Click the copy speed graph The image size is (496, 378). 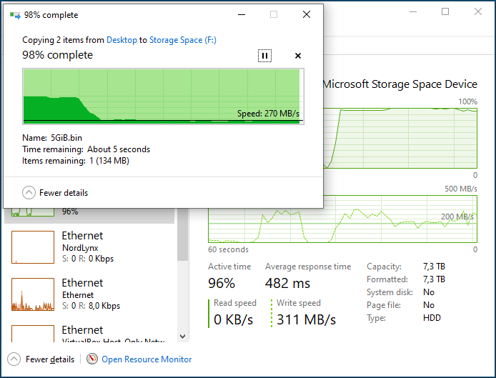pos(163,96)
